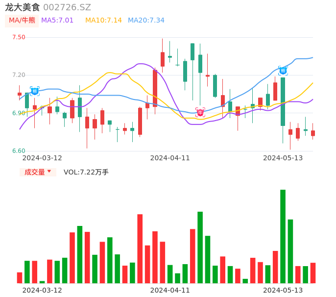Screen dimensions: 336x297
Task: Toggle the purple MA5:7.01 legend
Action: tap(57, 21)
